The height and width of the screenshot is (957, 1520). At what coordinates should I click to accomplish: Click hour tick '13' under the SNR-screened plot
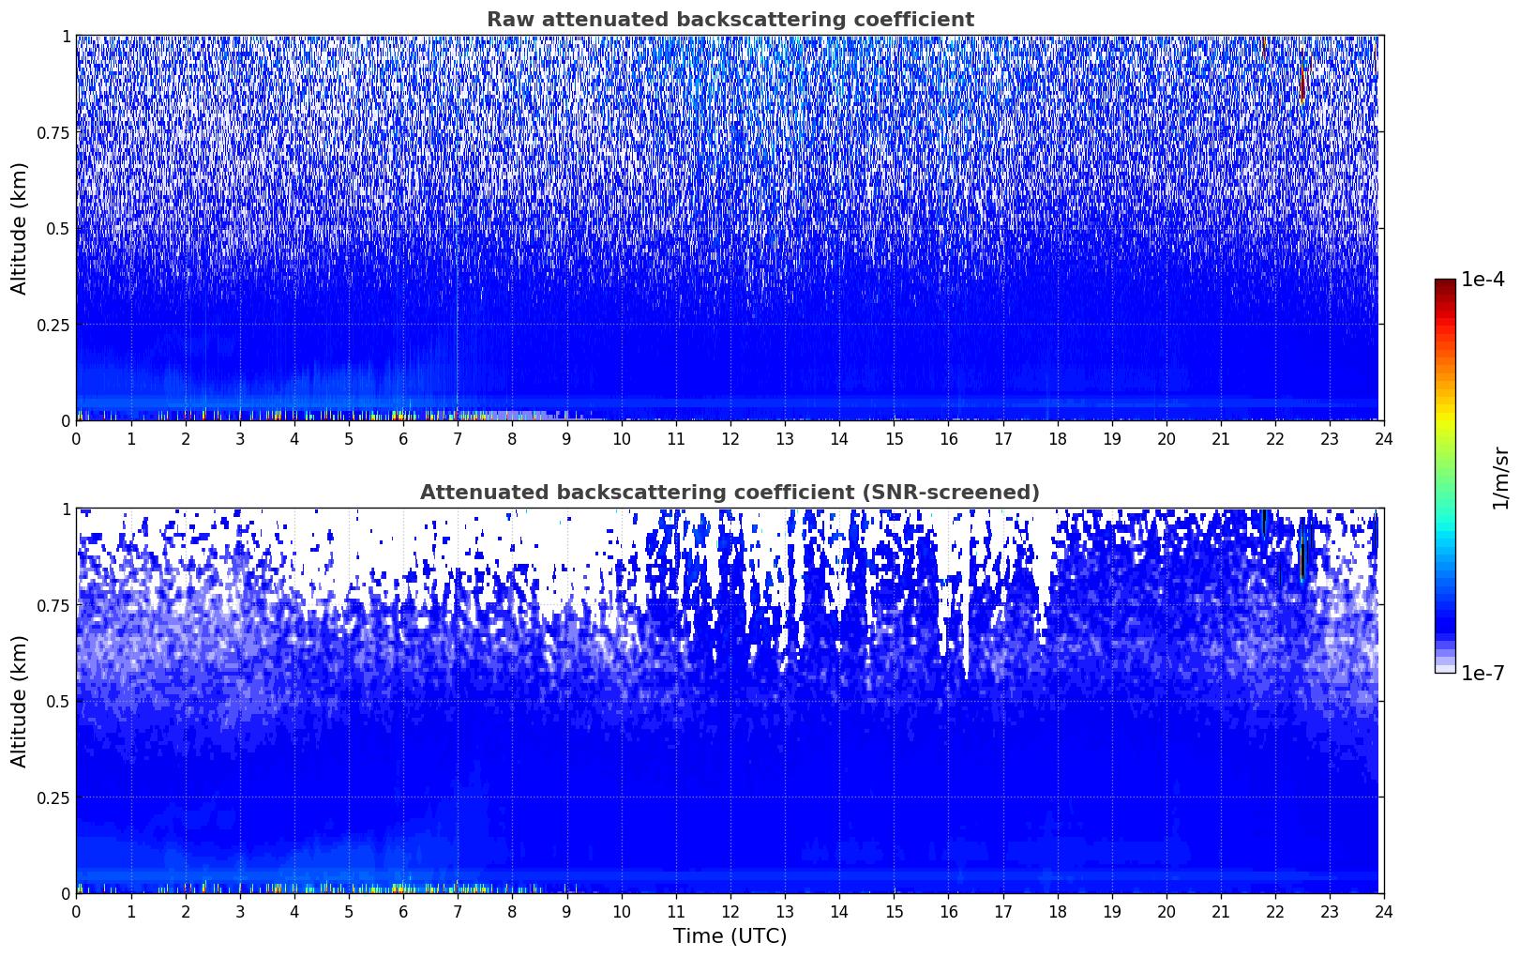click(x=785, y=911)
